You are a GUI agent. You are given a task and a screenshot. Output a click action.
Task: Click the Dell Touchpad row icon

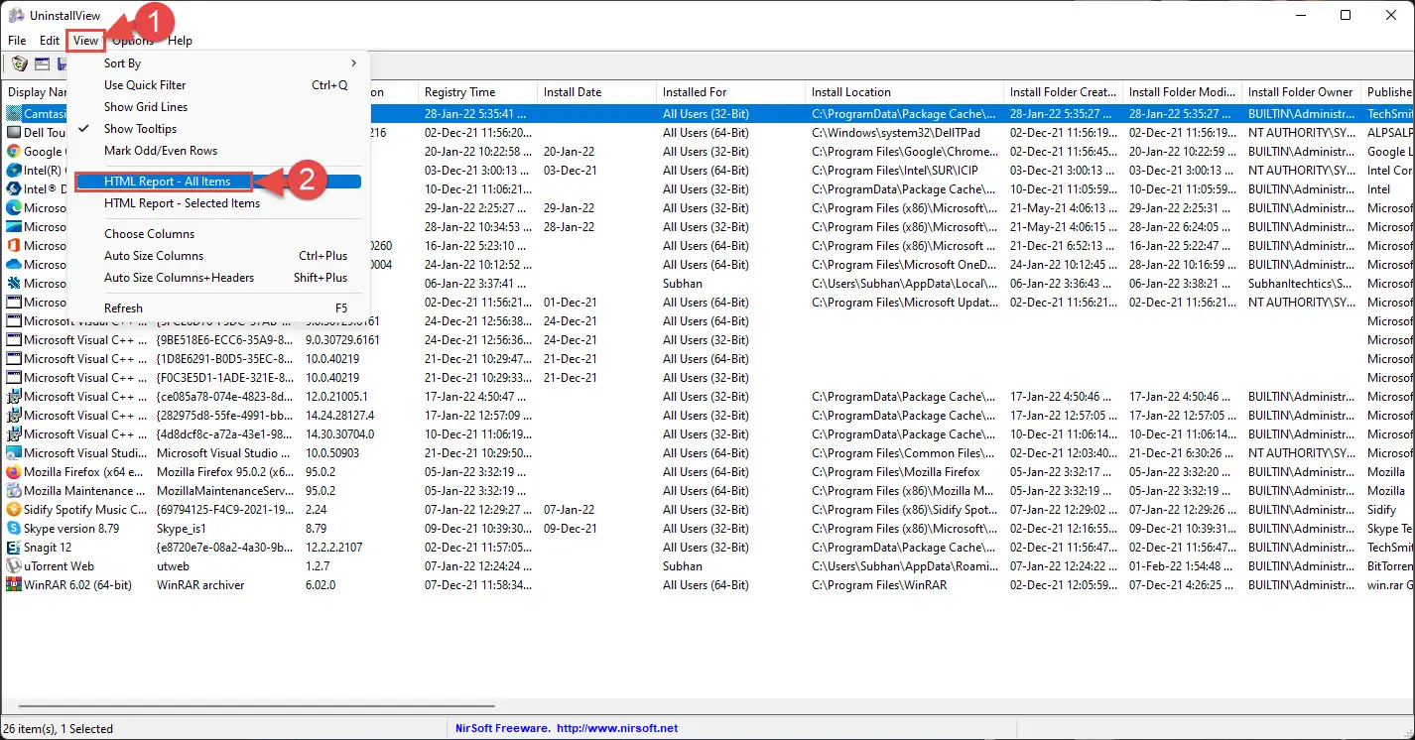(14, 133)
